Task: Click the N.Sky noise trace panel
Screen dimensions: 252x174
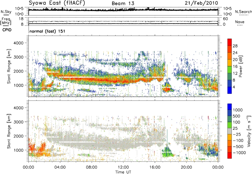Action: 123,11
